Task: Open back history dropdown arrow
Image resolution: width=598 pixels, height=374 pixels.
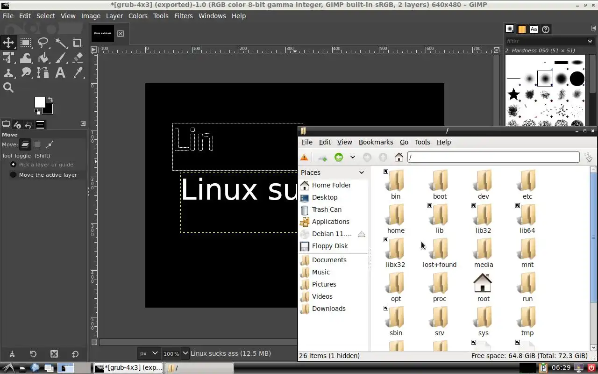Action: click(353, 158)
